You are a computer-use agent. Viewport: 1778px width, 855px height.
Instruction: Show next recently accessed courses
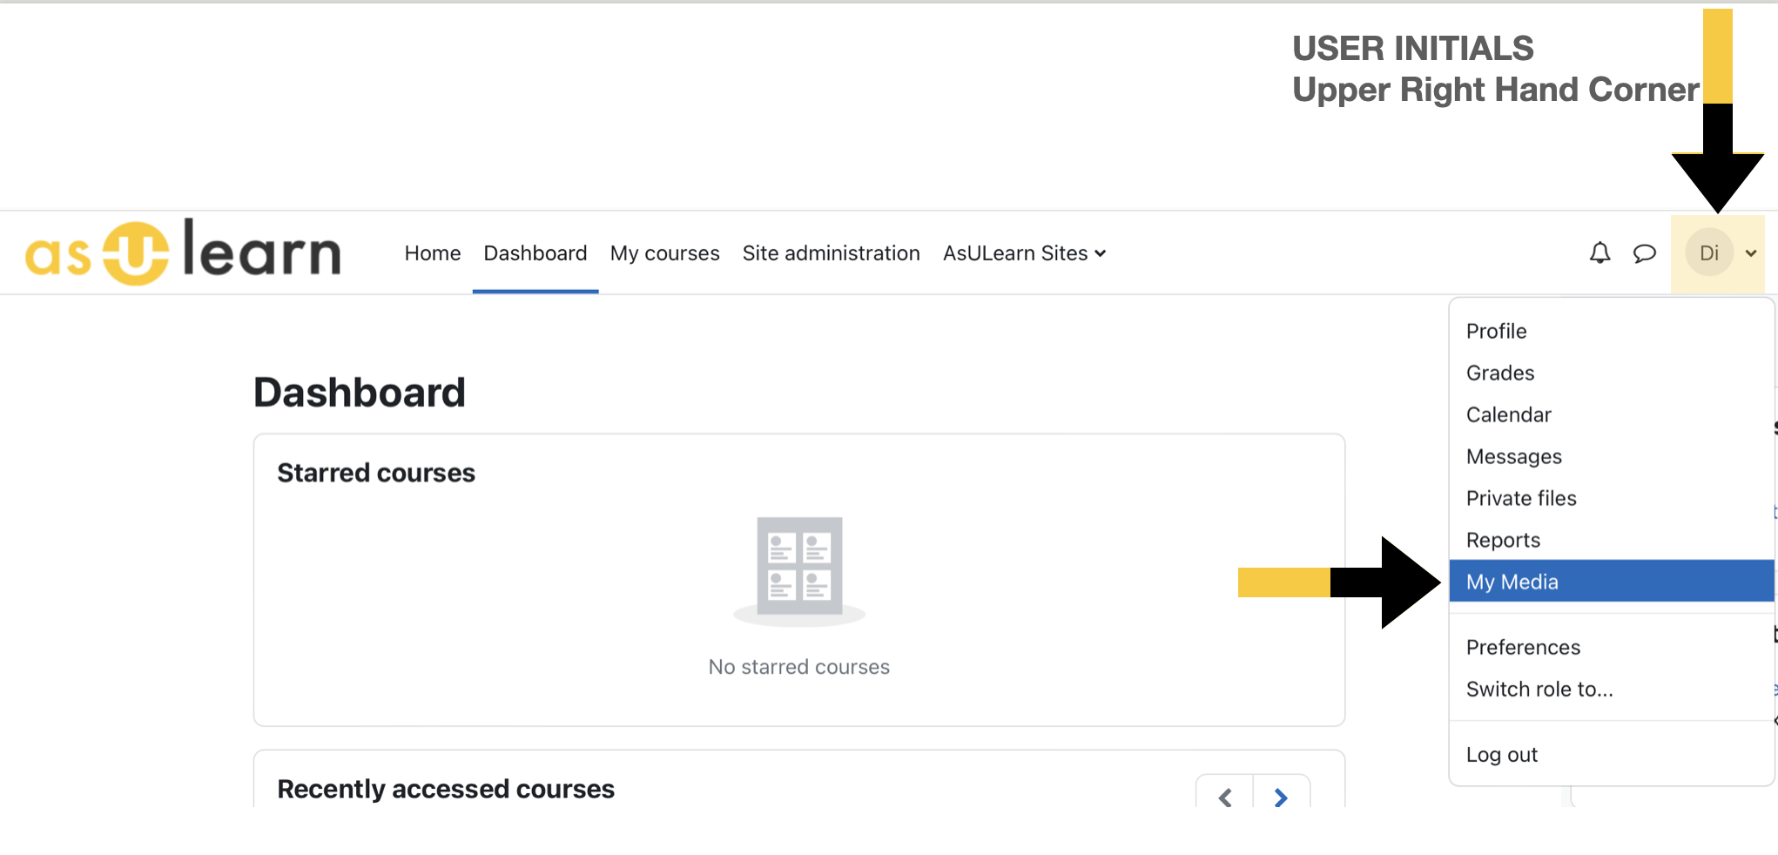coord(1281,796)
